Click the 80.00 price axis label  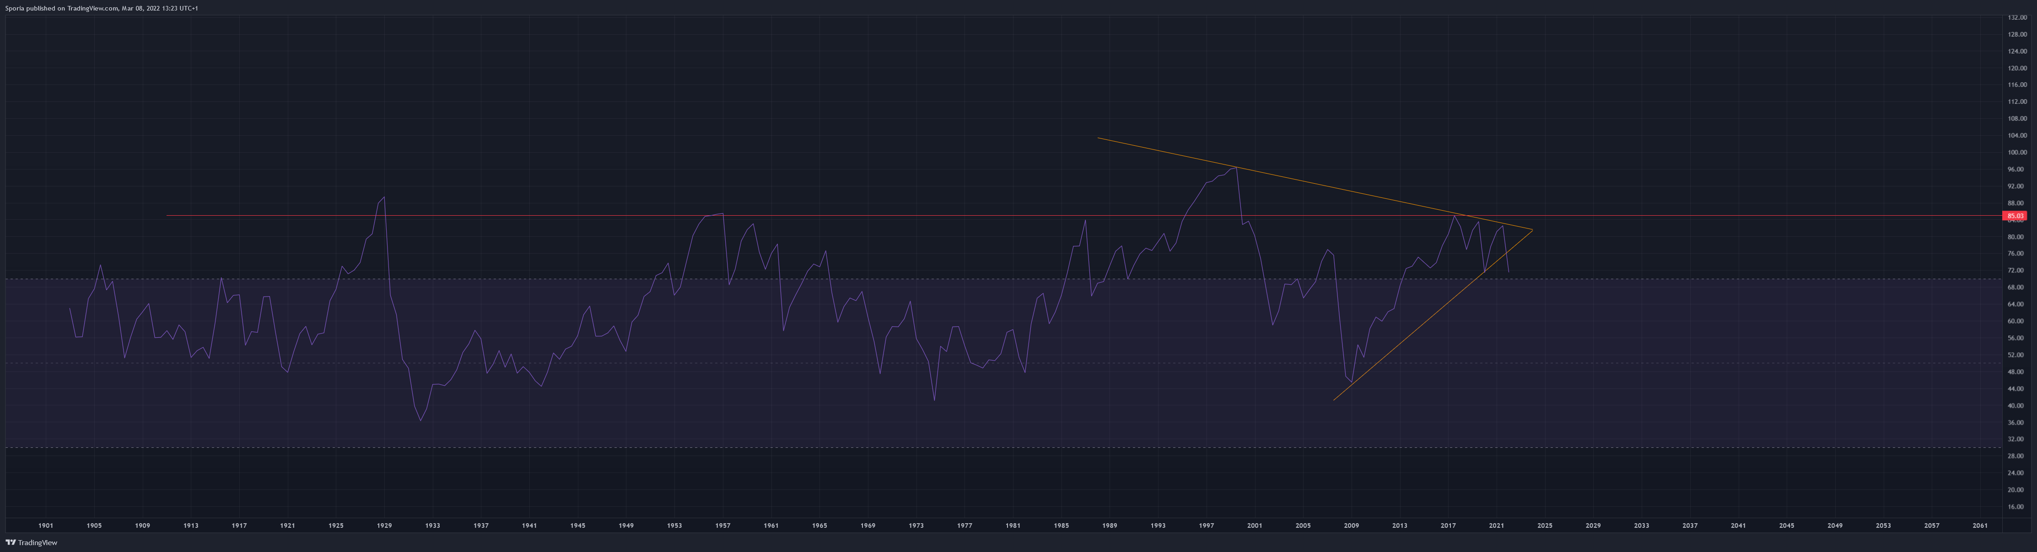2015,237
